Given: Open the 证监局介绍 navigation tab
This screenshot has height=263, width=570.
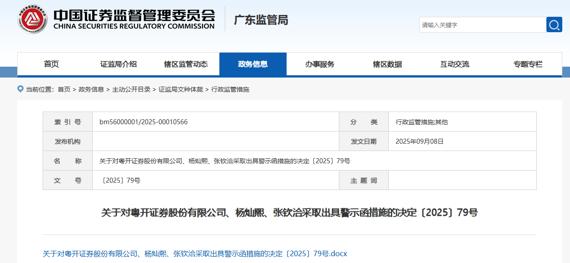Looking at the screenshot, I should pyautogui.click(x=119, y=64).
